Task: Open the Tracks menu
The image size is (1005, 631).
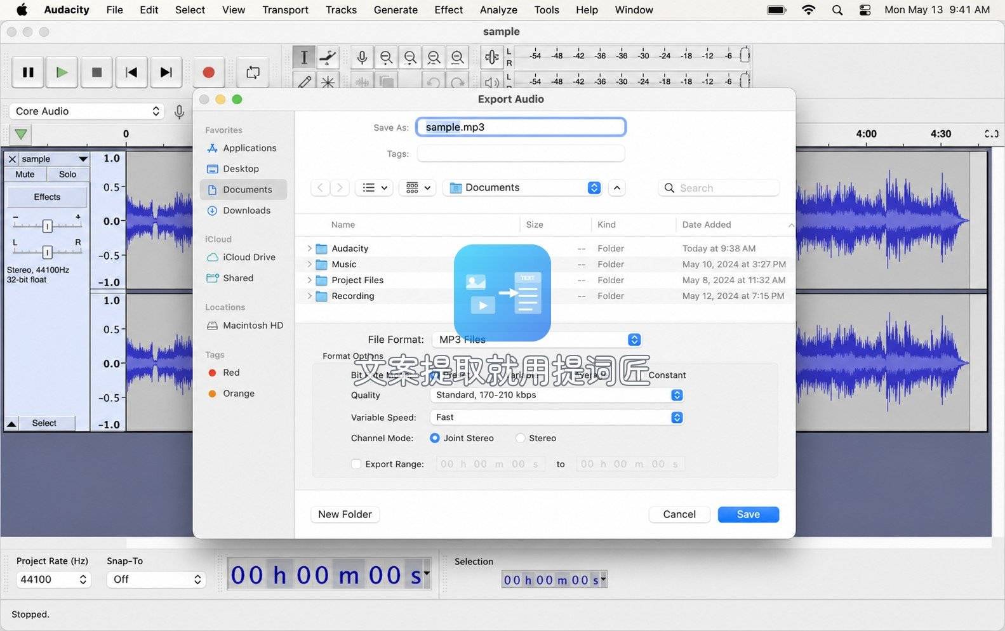Action: pyautogui.click(x=341, y=10)
